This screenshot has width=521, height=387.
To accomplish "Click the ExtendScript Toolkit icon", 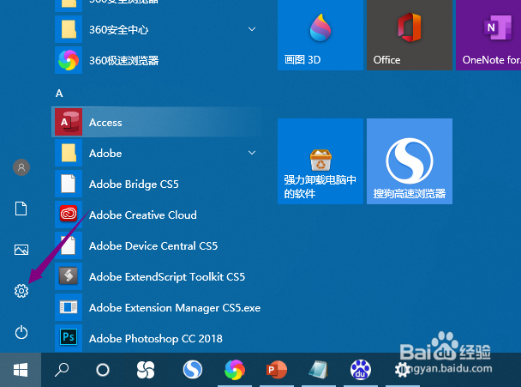I will 69,276.
